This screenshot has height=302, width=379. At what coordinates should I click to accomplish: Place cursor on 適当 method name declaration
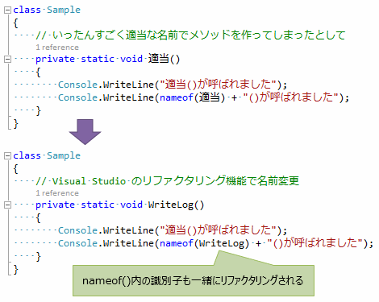[159, 59]
